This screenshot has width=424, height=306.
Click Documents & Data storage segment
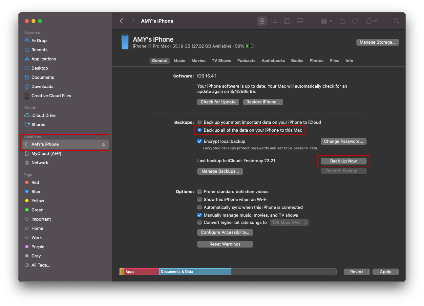[x=195, y=272]
